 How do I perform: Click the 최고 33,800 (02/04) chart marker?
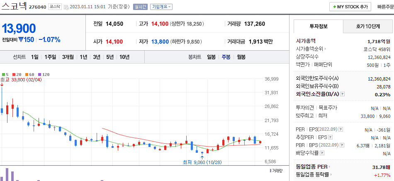point(21,80)
